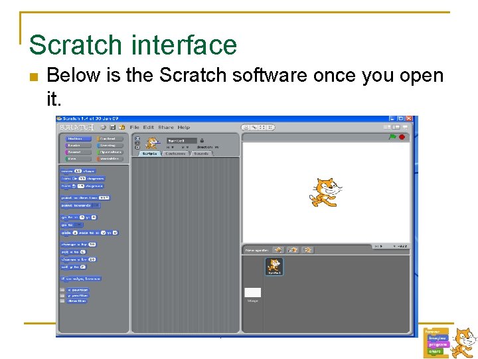
Task: Click the SCRATCH logo
Action: click(x=77, y=127)
